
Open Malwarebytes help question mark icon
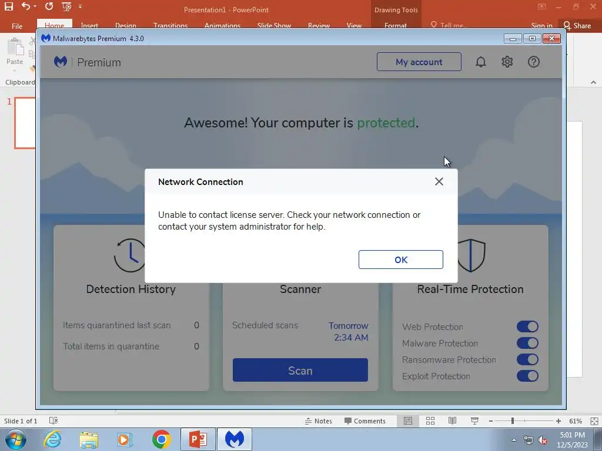(x=534, y=62)
